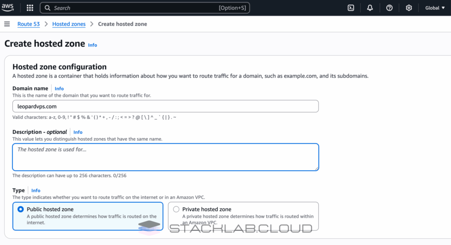The height and width of the screenshot is (245, 451).
Task: Select the Private hosted zone radio
Action: (x=176, y=209)
